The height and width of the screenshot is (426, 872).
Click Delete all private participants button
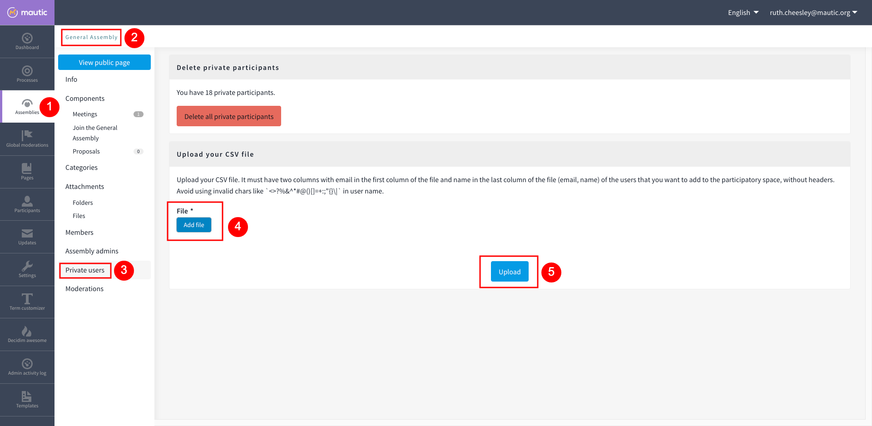229,116
